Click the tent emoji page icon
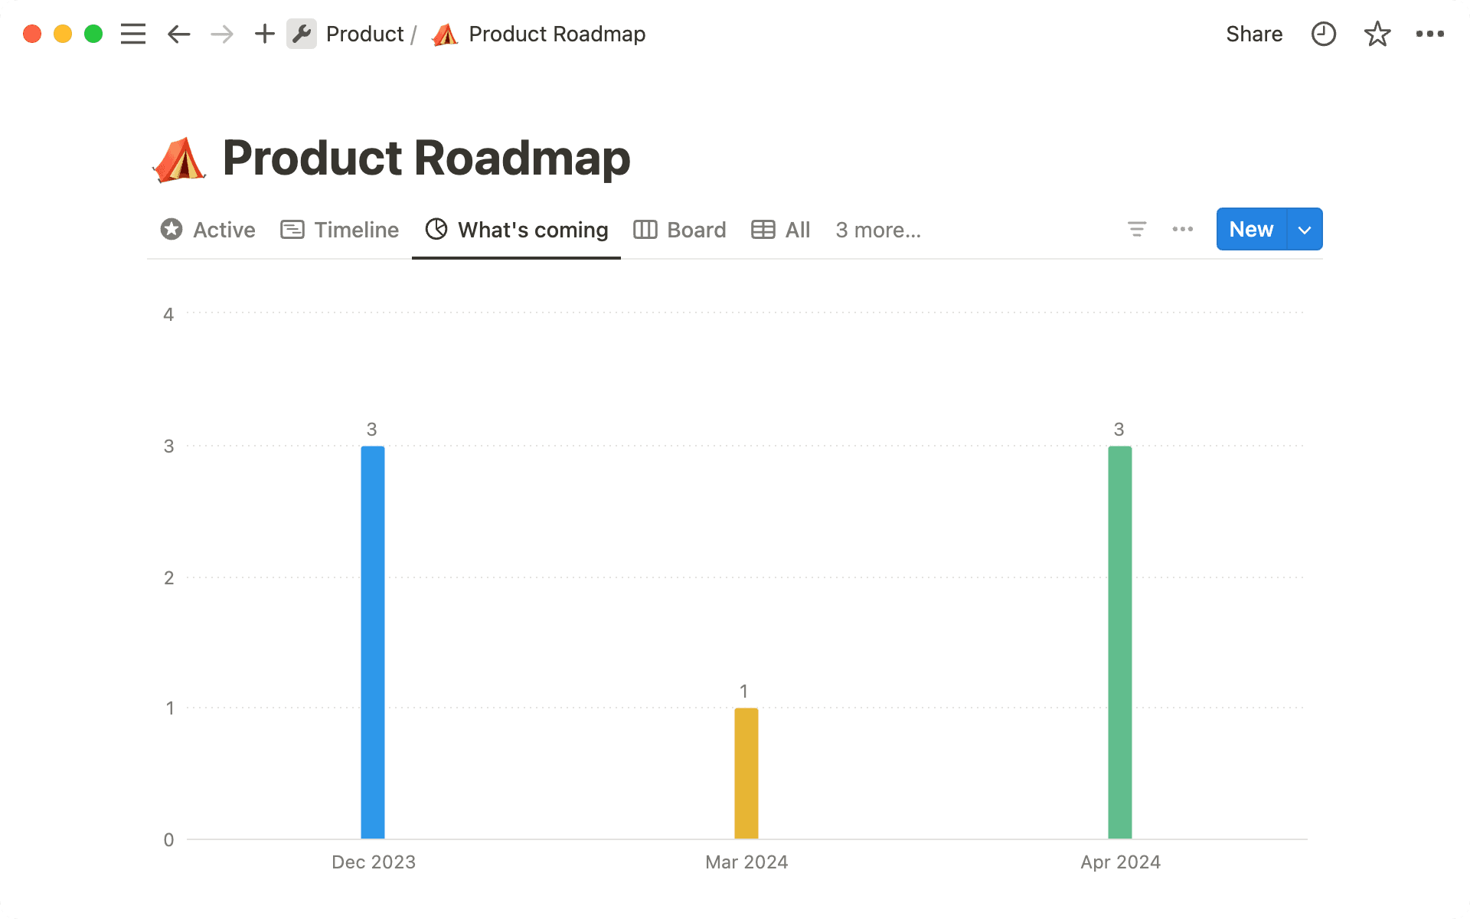Screen dimensions: 1470x919 (x=179, y=159)
